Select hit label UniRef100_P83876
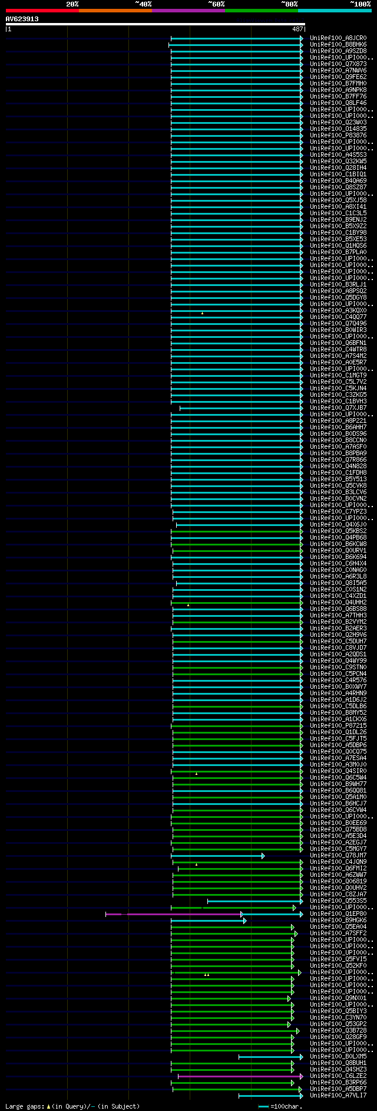This screenshot has height=1111, width=377. coord(338,136)
